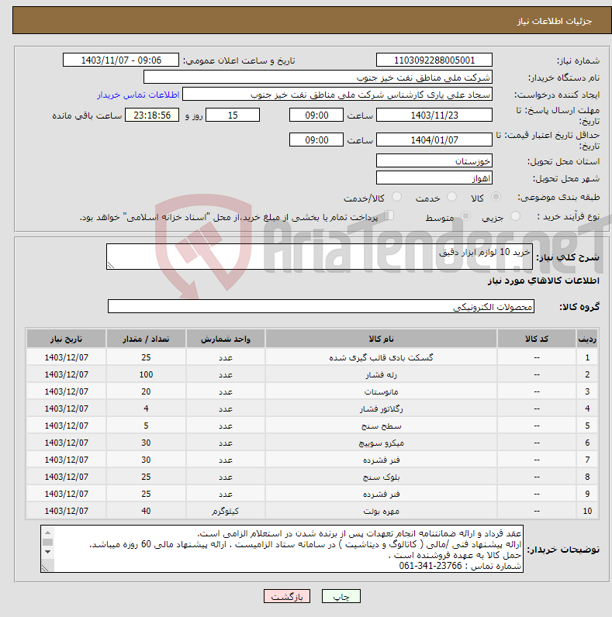Click quantity 5 in سطح سنج row
The height and width of the screenshot is (617, 612).
pyautogui.click(x=146, y=426)
